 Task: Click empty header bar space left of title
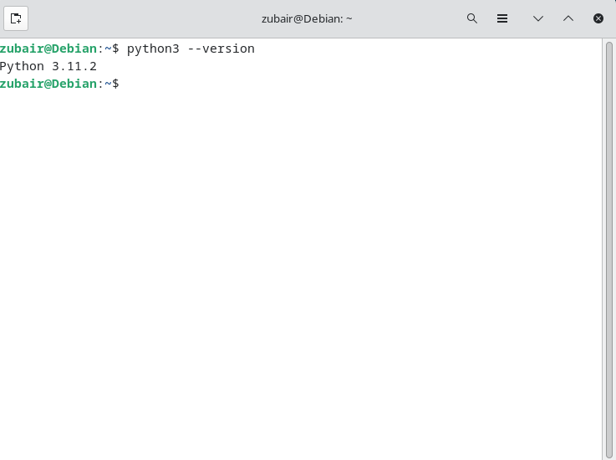(141, 18)
